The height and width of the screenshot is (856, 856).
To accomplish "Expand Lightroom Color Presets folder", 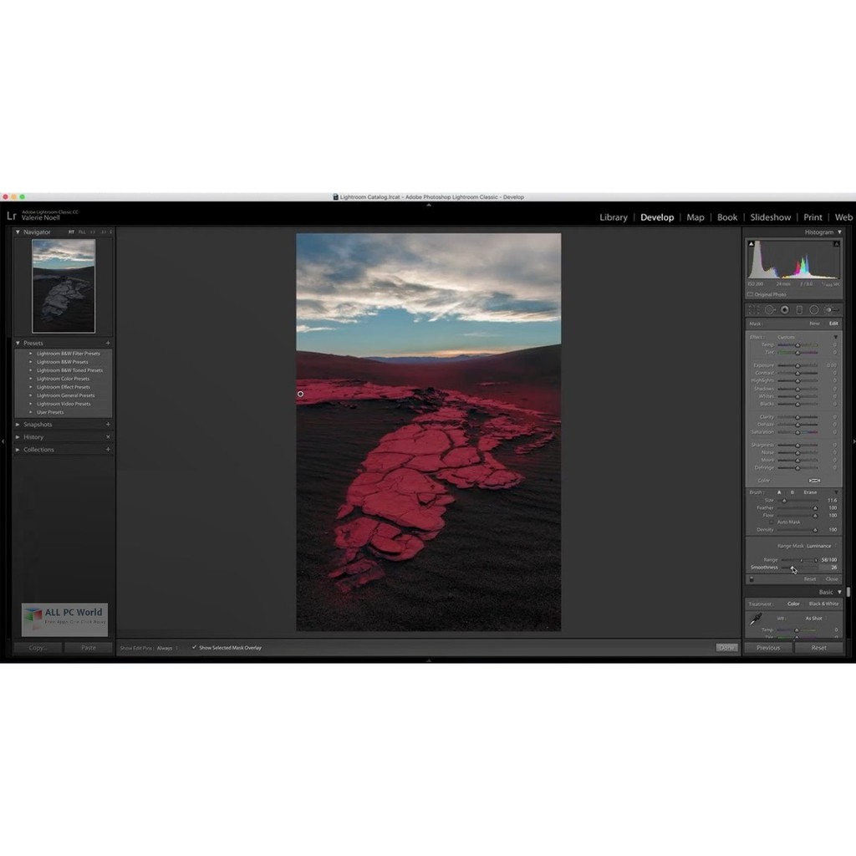I will click(x=31, y=379).
